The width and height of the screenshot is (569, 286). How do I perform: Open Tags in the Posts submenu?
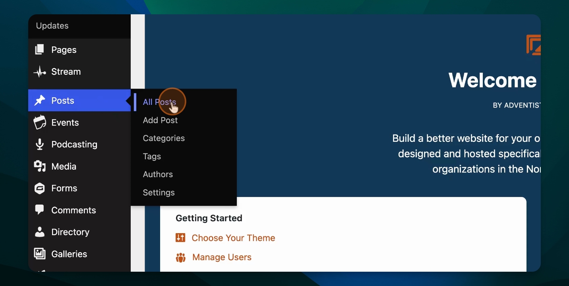tap(152, 157)
